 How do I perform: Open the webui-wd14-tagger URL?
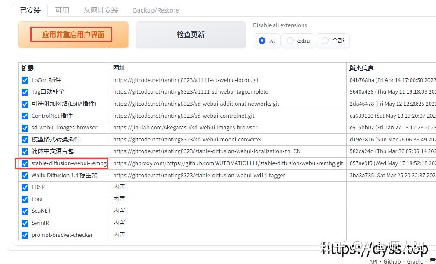coord(199,175)
